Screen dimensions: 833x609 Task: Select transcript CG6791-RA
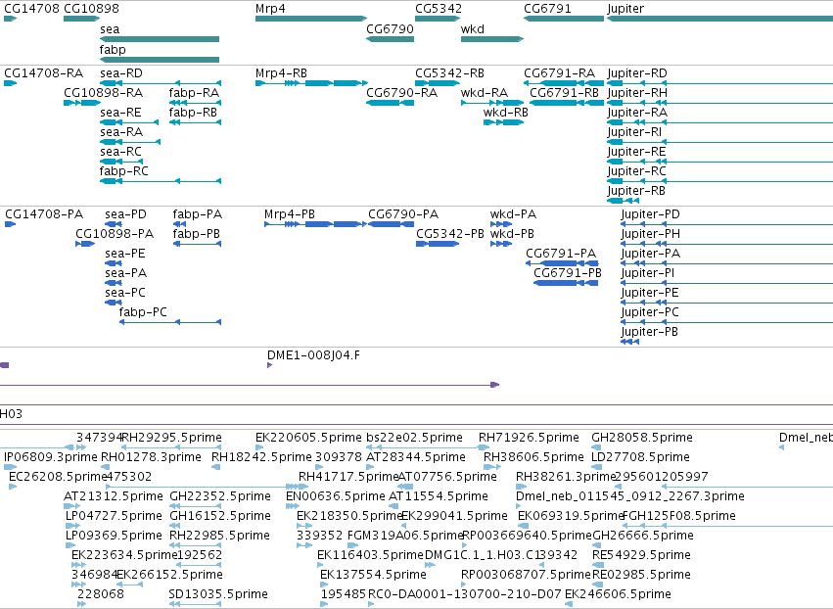click(564, 83)
